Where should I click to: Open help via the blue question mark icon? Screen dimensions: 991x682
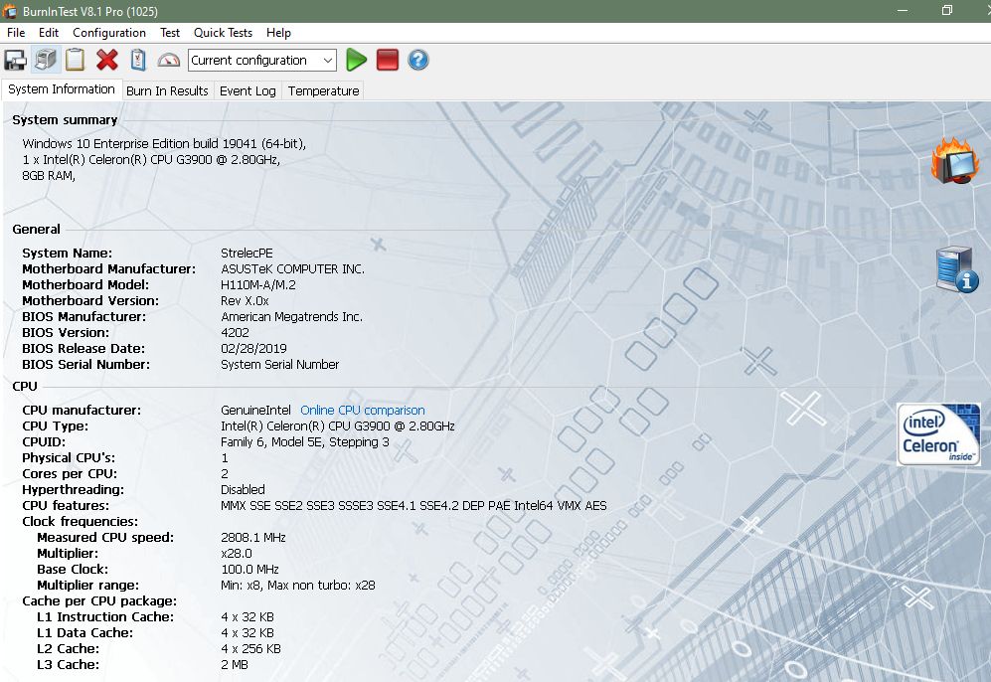click(417, 60)
